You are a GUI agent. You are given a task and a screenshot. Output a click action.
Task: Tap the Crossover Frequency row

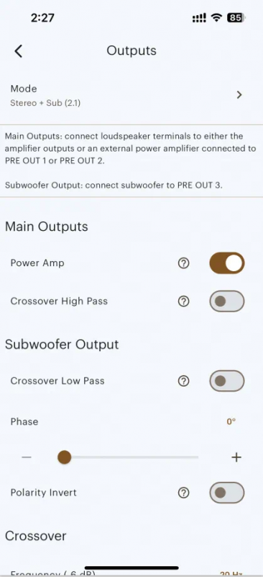click(131, 572)
